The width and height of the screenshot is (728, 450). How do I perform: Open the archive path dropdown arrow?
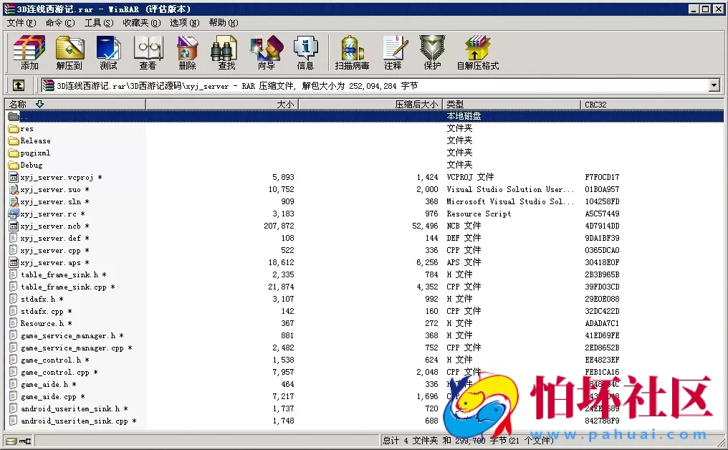point(714,85)
